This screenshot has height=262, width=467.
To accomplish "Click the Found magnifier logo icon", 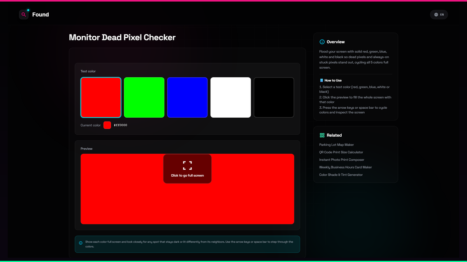I will coord(24,14).
